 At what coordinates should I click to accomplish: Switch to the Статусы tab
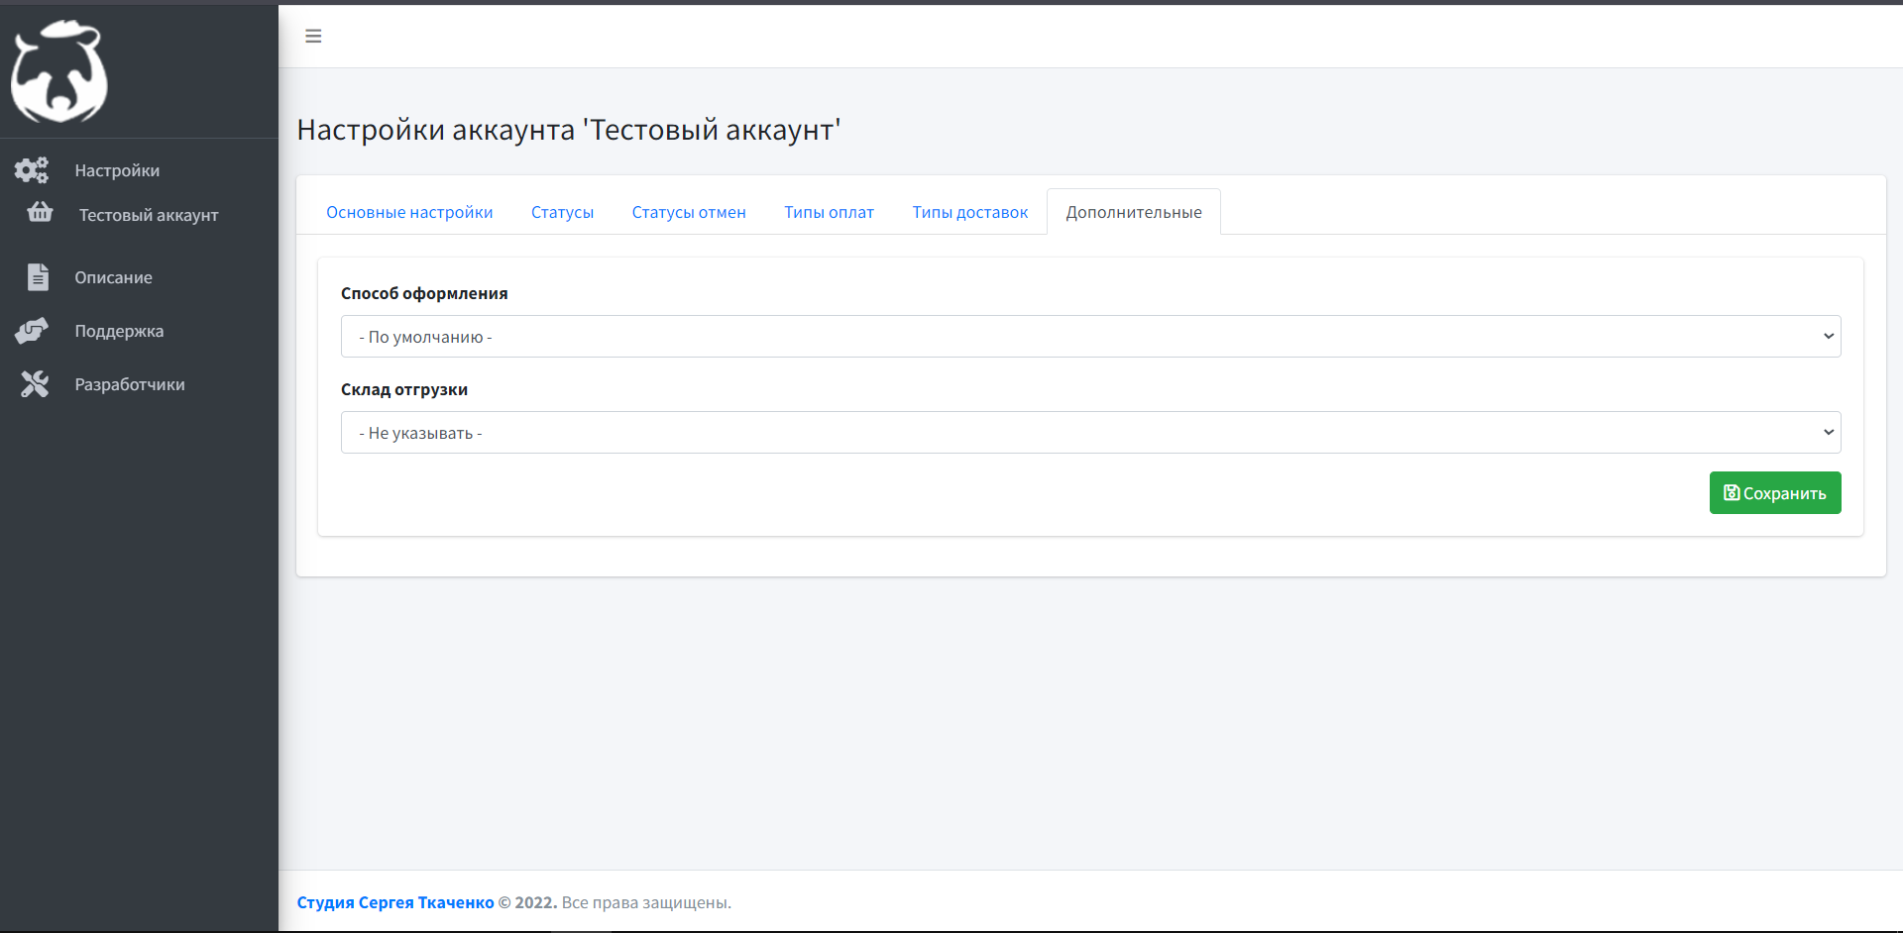562,212
